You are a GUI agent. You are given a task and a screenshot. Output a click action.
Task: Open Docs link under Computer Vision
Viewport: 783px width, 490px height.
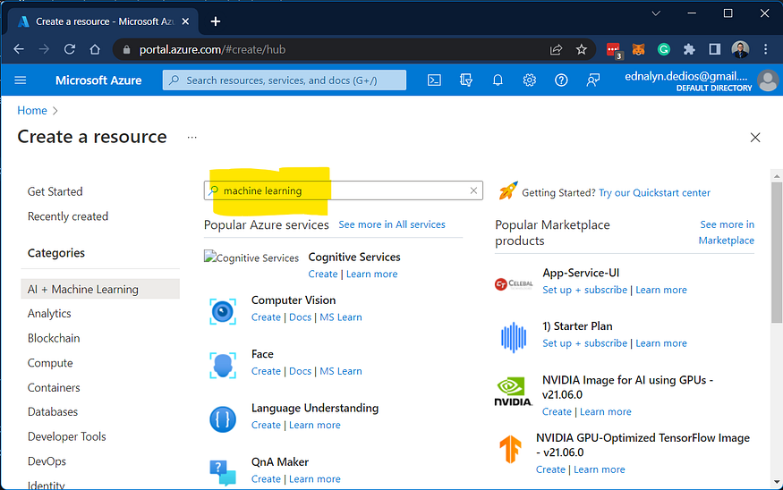tap(300, 317)
